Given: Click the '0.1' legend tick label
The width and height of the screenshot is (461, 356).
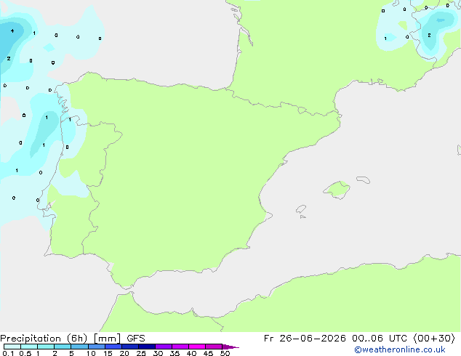Looking at the screenshot, I should (x=8, y=353).
